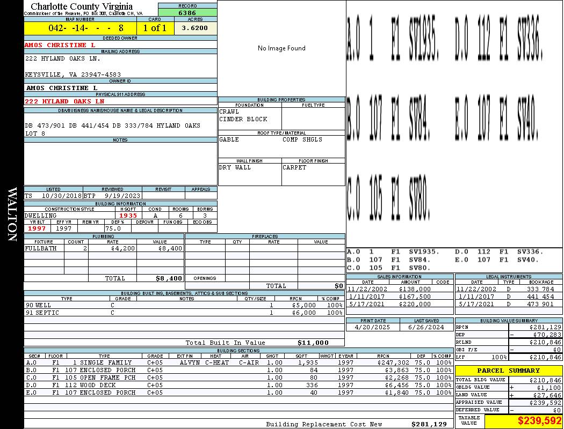The width and height of the screenshot is (564, 429).
Task: Select the roof material COMP SHGLS
Action: click(x=302, y=139)
